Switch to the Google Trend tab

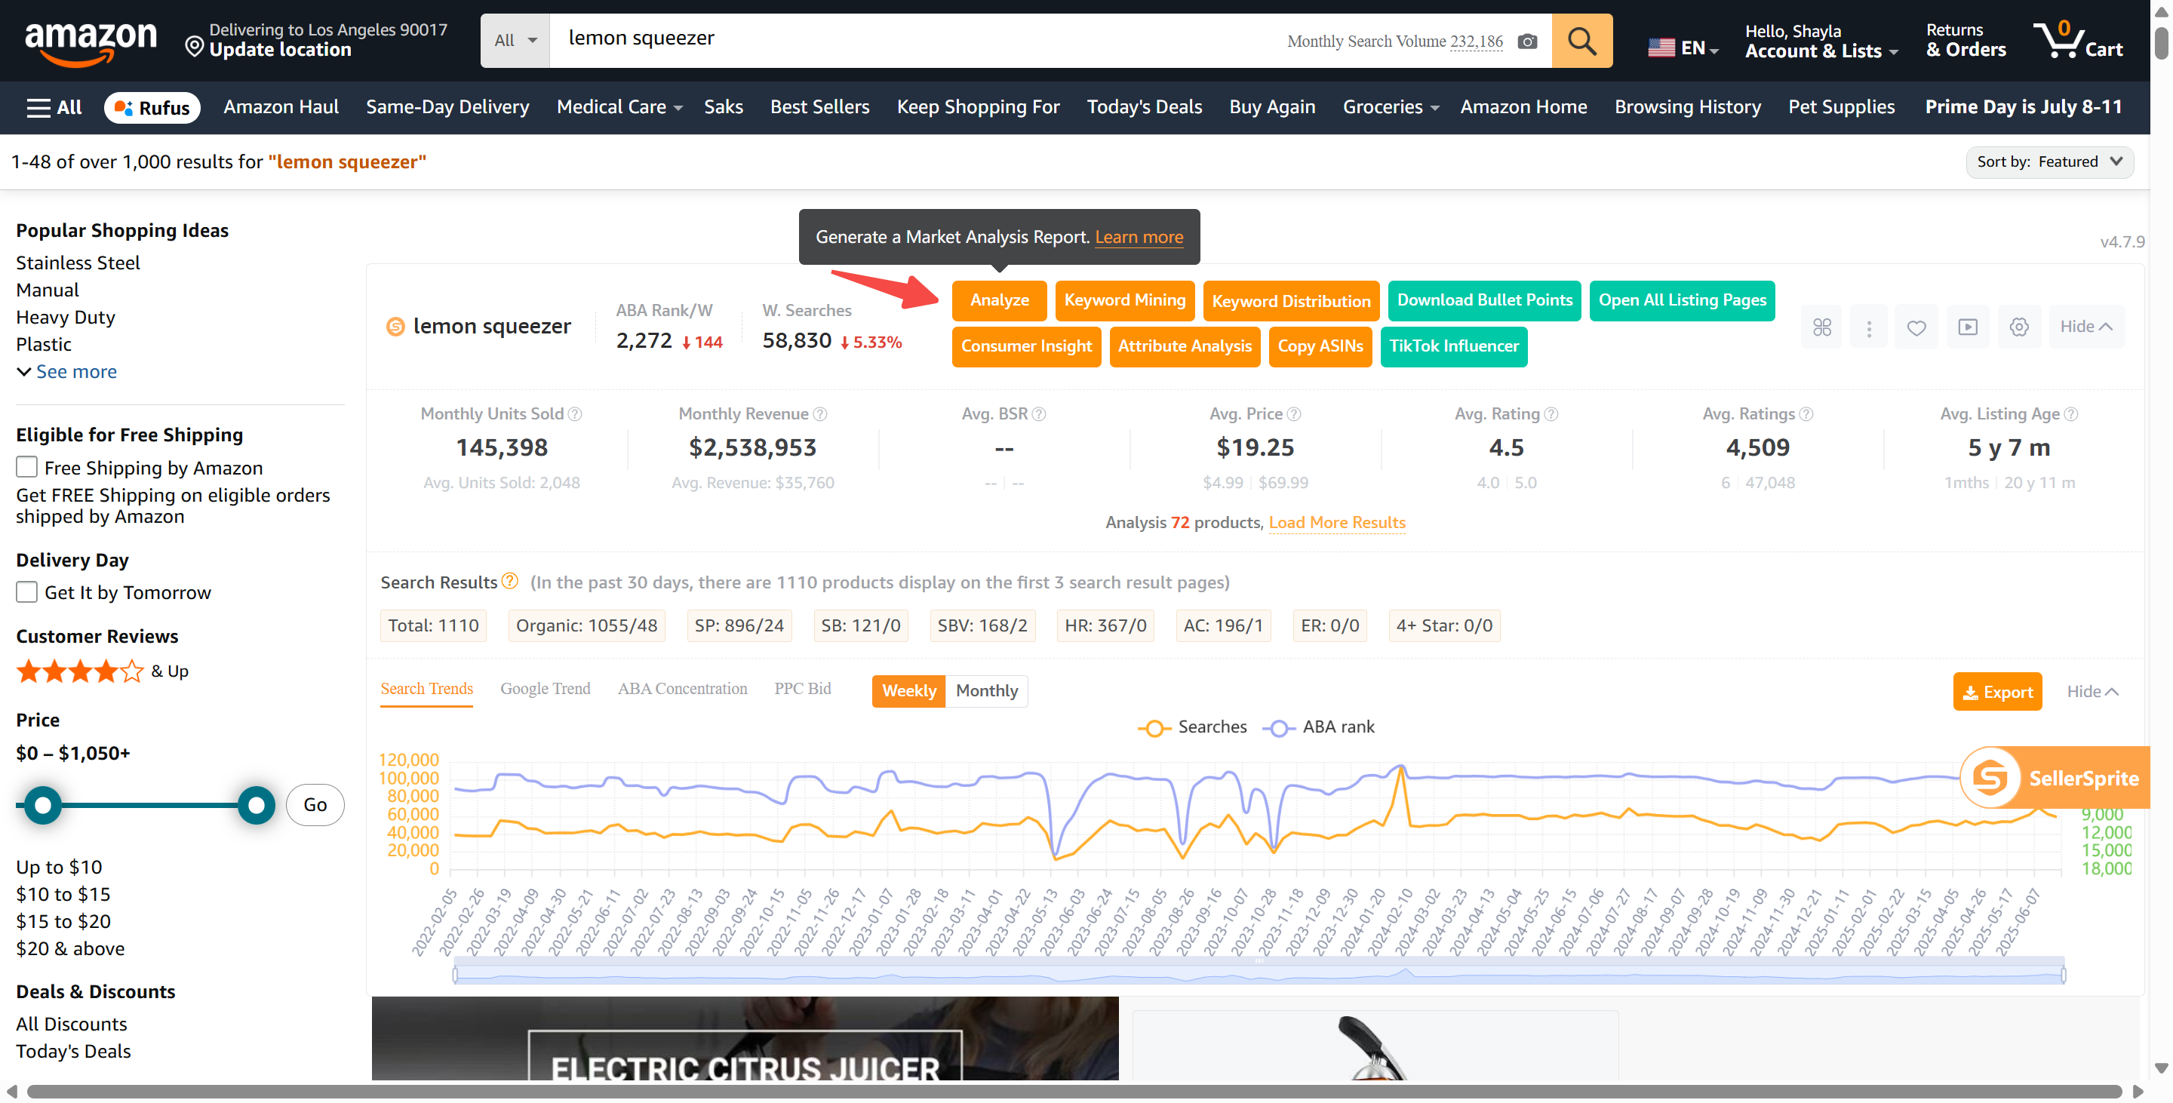tap(545, 689)
